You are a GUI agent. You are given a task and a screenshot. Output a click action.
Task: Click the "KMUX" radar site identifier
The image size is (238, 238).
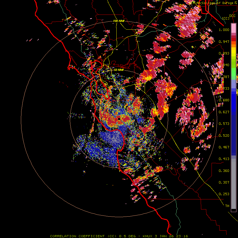(148, 236)
